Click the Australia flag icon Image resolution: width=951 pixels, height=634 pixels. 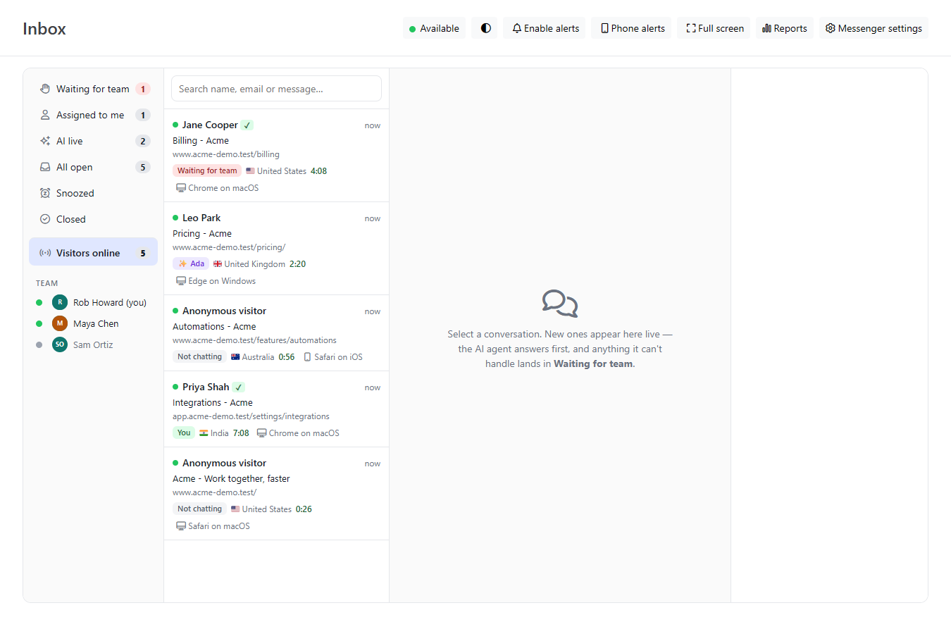[x=235, y=357]
